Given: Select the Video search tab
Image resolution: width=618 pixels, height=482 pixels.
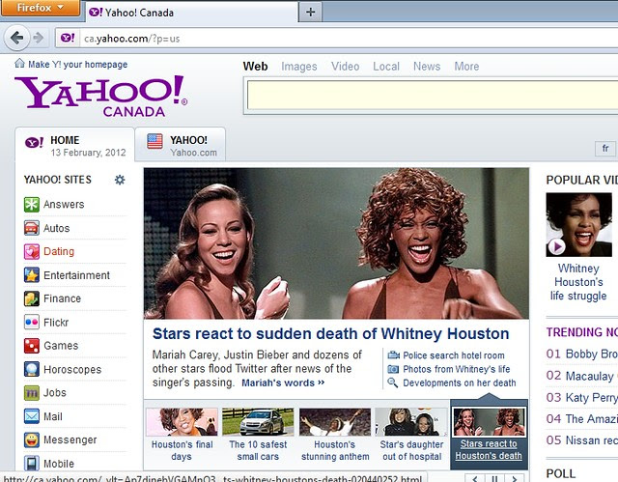Looking at the screenshot, I should point(346,67).
